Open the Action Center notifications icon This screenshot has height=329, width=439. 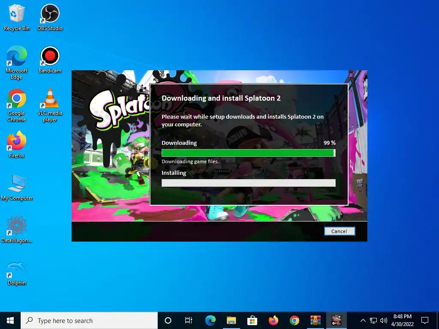tap(425, 320)
